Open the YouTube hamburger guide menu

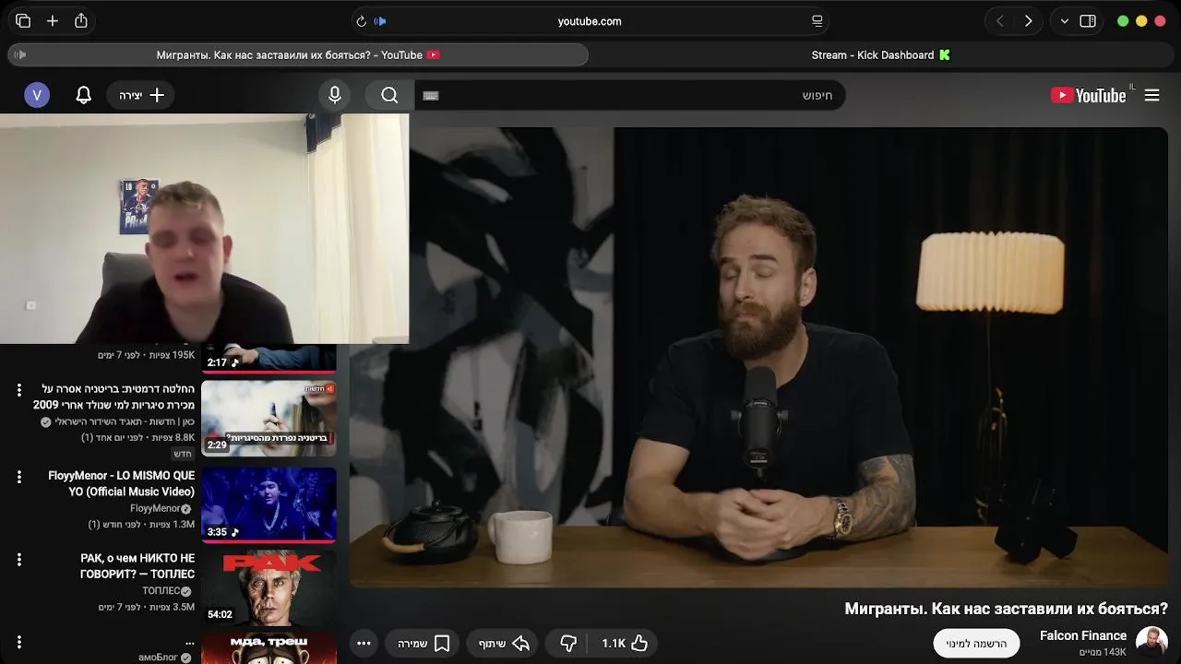tap(1151, 95)
